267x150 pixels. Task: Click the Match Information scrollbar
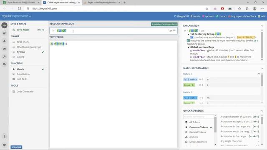262,80
